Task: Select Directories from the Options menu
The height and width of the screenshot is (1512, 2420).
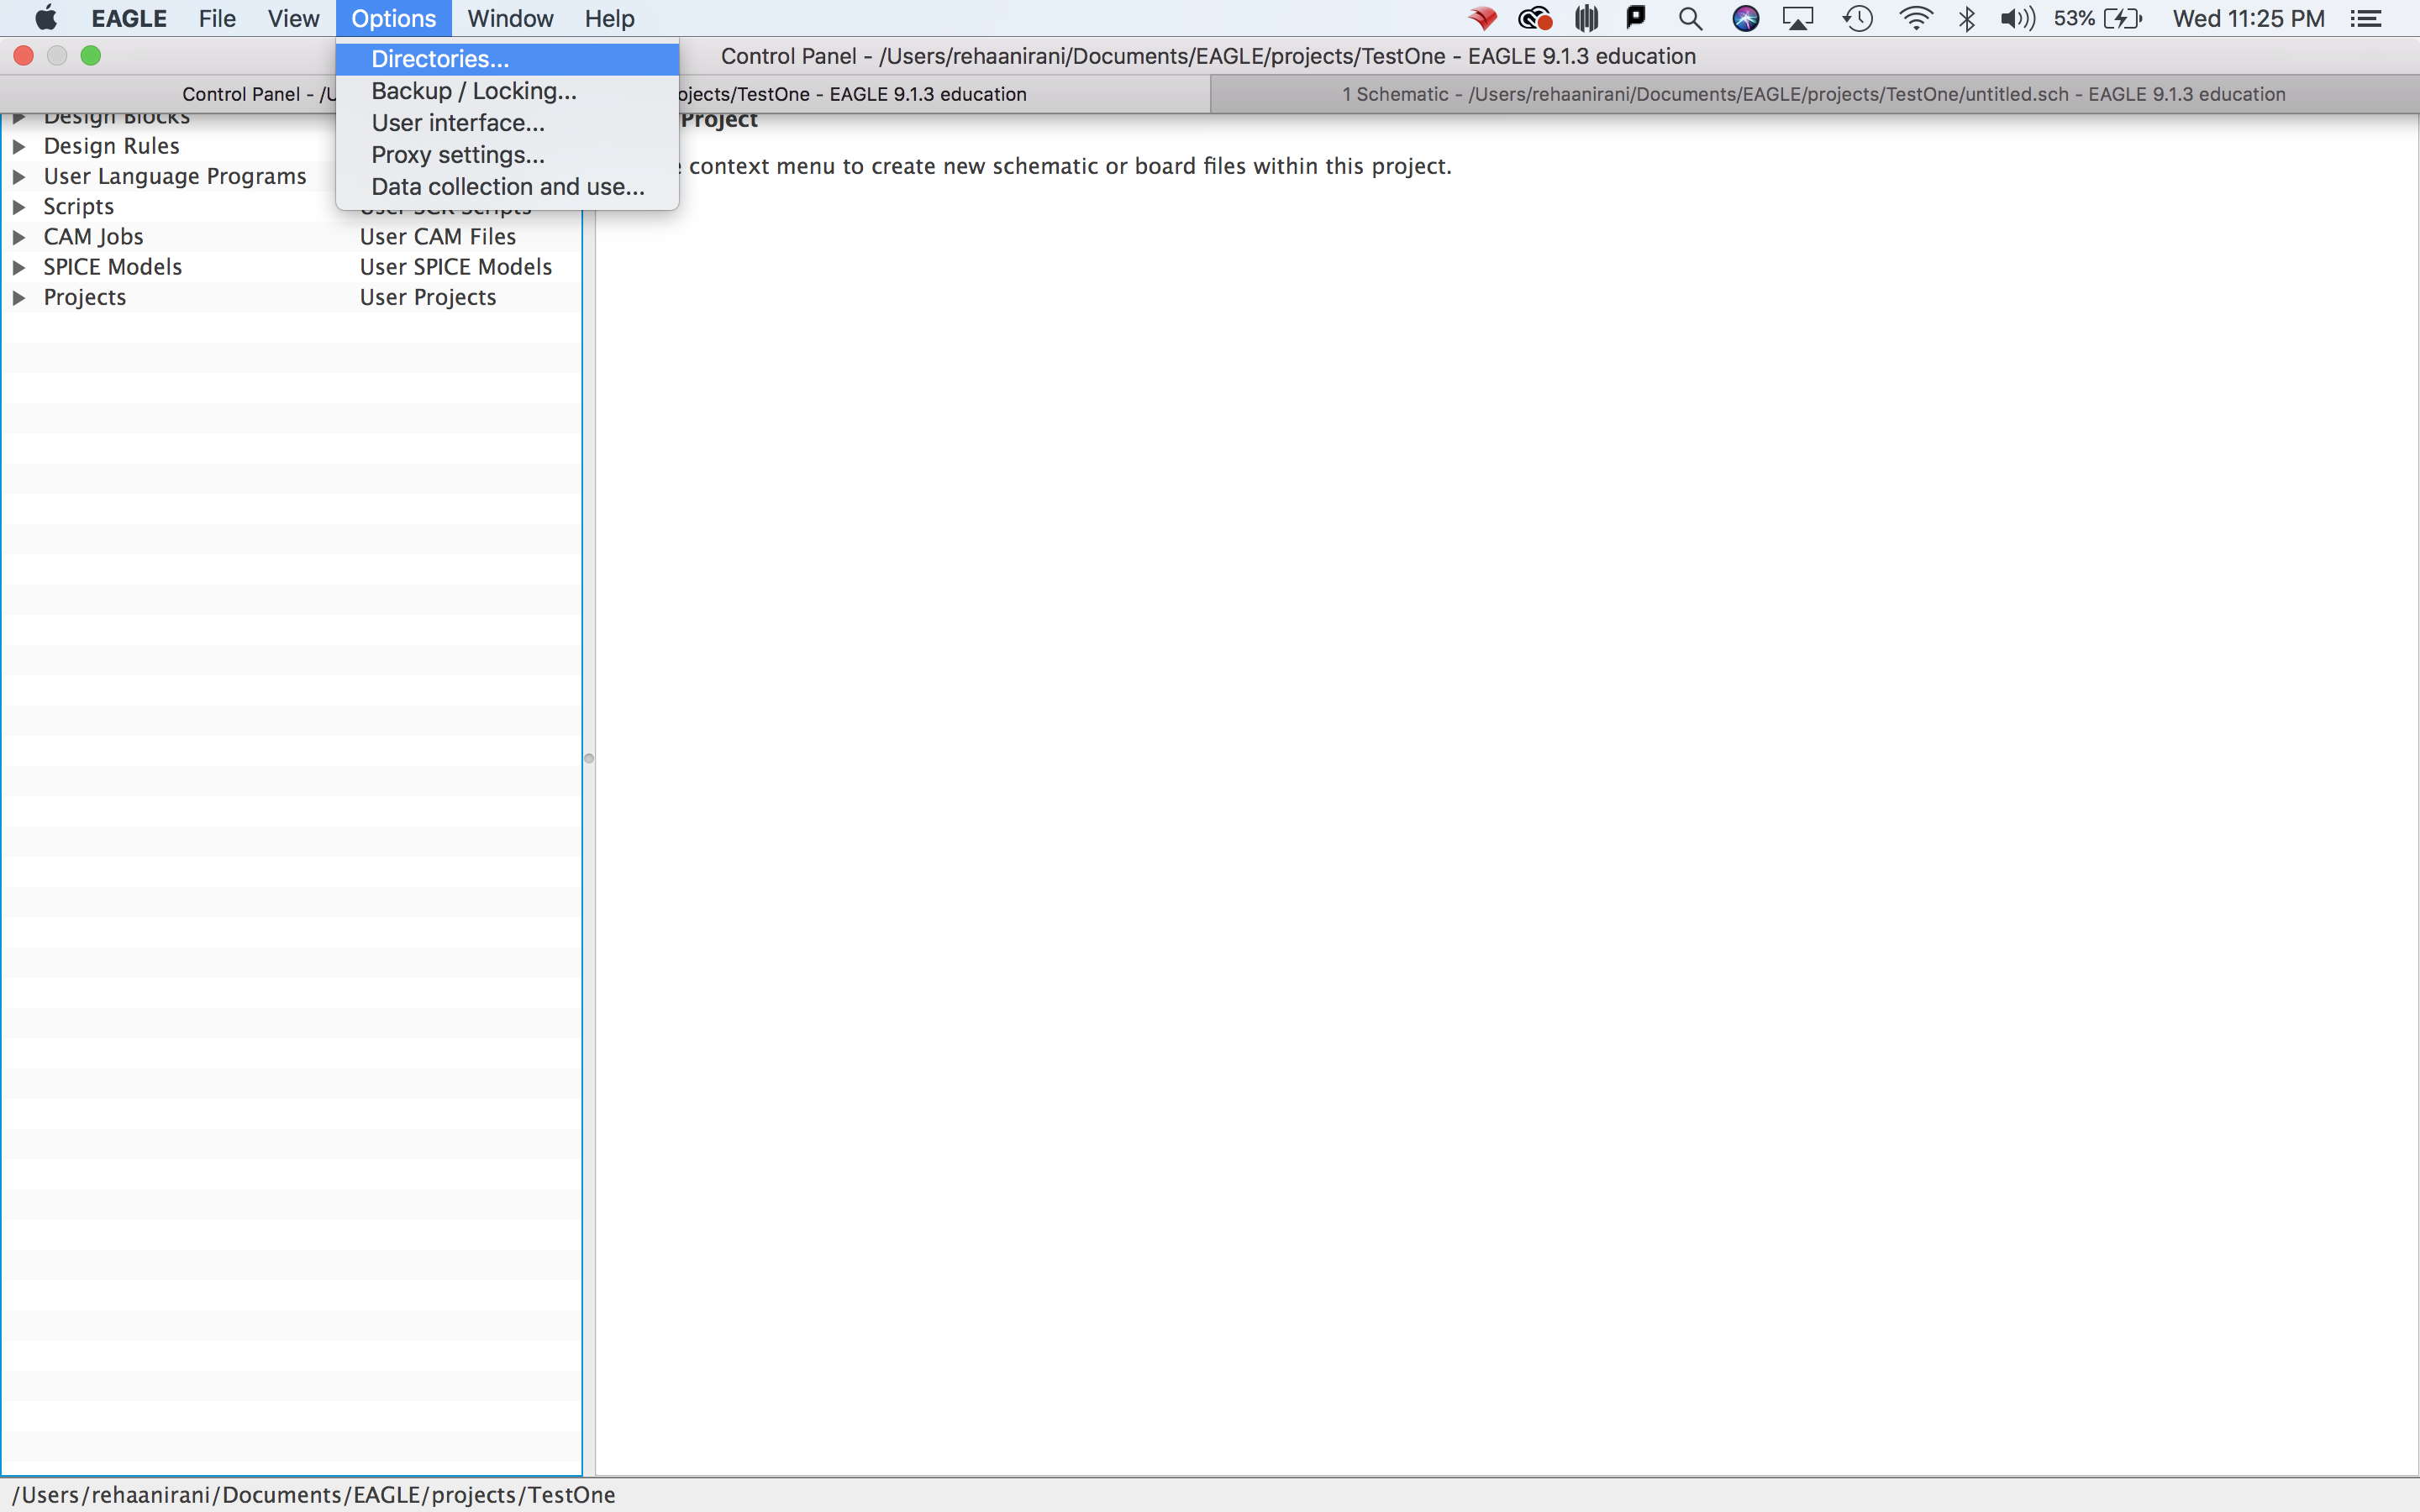Action: coord(440,59)
